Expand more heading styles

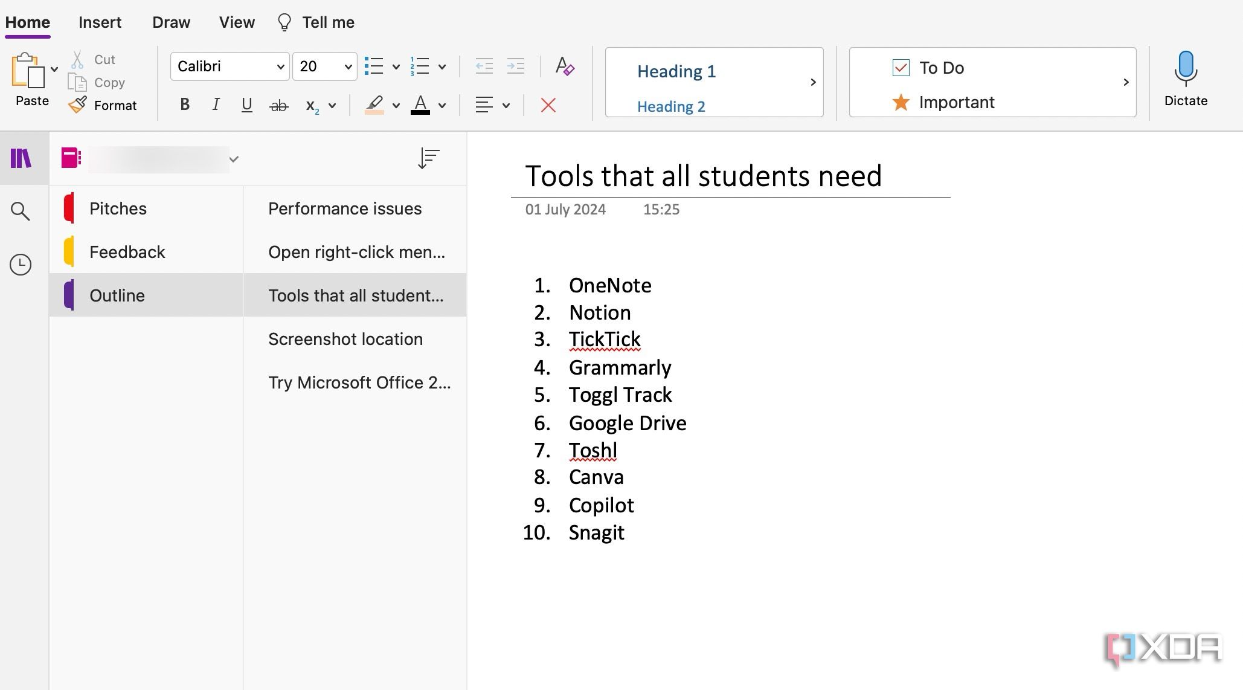[812, 82]
